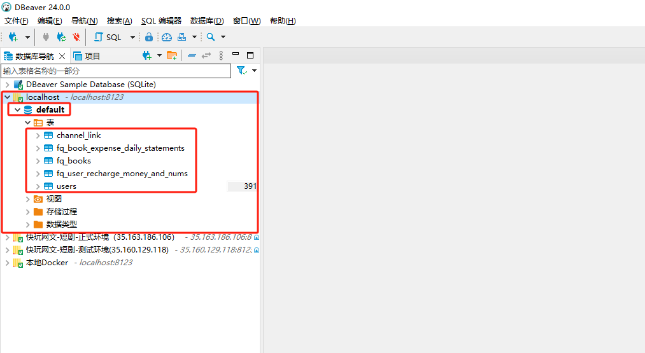The image size is (645, 353).
Task: Open the SQL 编辑器 menu
Action: tap(161, 21)
